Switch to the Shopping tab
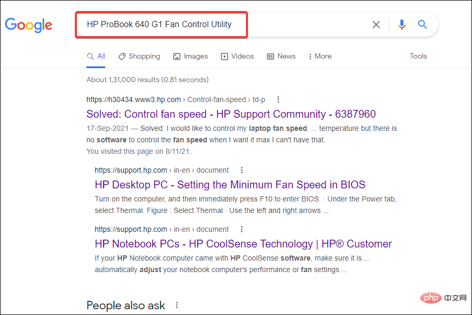This screenshot has width=472, height=315. click(x=139, y=56)
